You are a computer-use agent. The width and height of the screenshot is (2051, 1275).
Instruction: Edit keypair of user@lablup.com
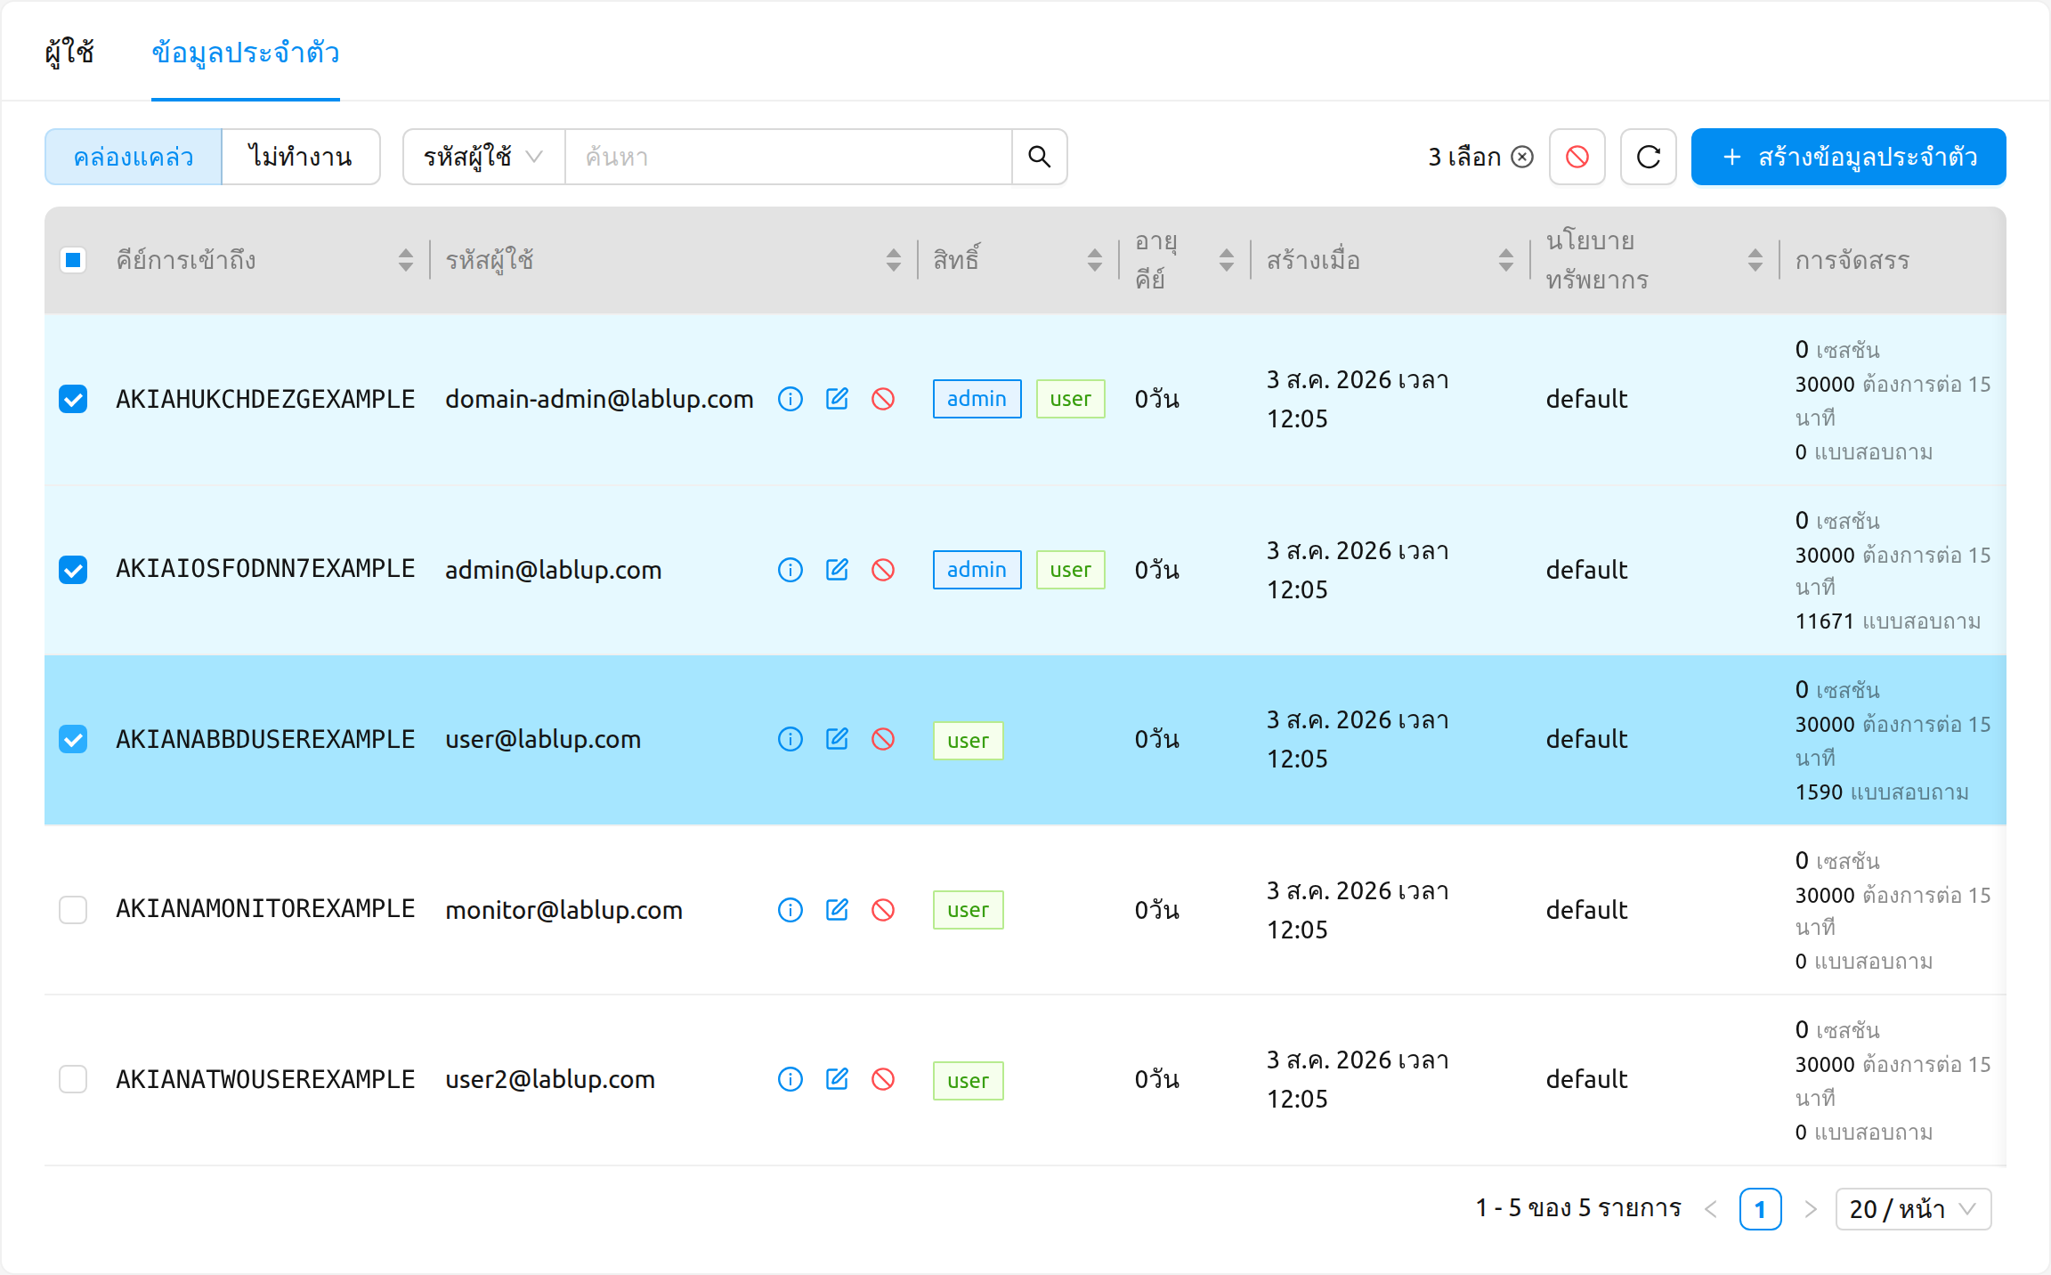tap(837, 739)
